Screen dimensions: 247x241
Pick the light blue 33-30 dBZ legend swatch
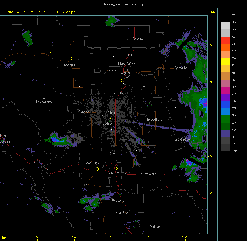pos(225,112)
